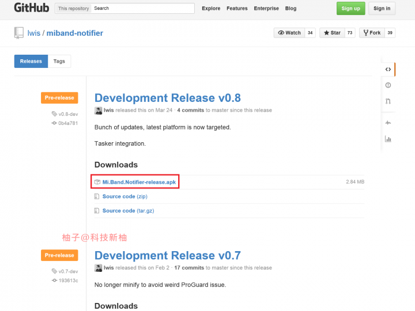415x311 pixels.
Task: Watch the miband-notifier repository
Action: click(289, 33)
